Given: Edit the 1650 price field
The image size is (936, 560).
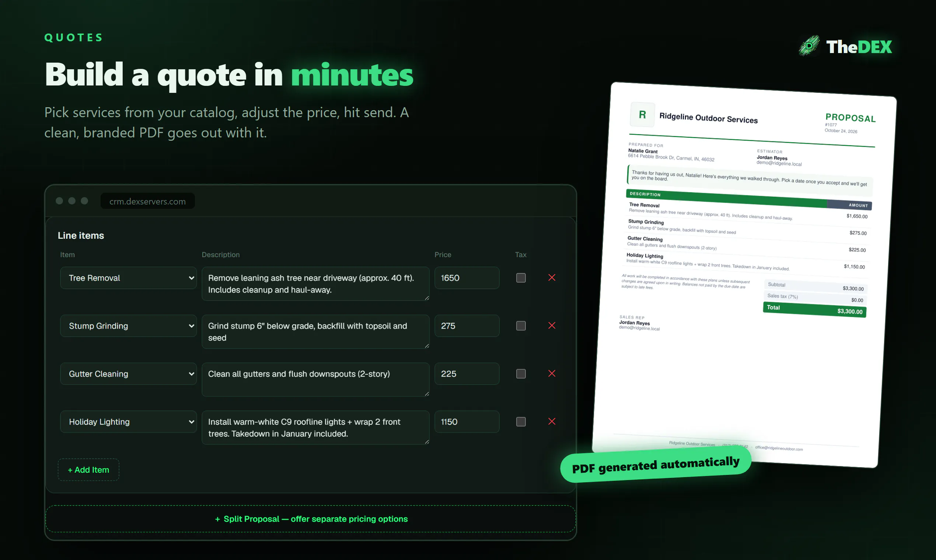Looking at the screenshot, I should (467, 278).
